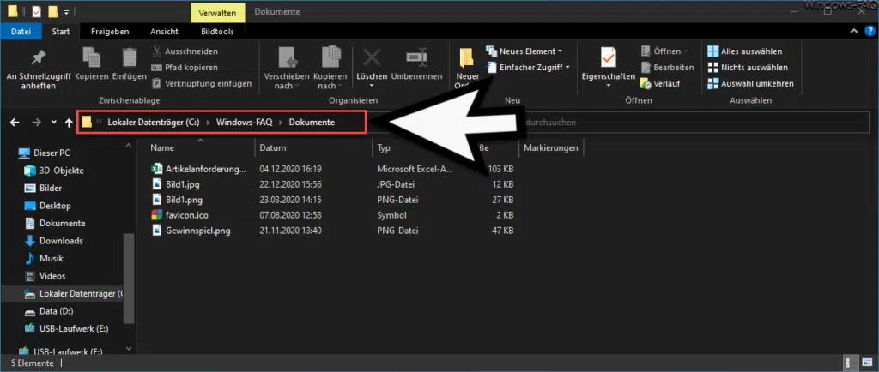Select Downloads in navigation pane

point(60,241)
